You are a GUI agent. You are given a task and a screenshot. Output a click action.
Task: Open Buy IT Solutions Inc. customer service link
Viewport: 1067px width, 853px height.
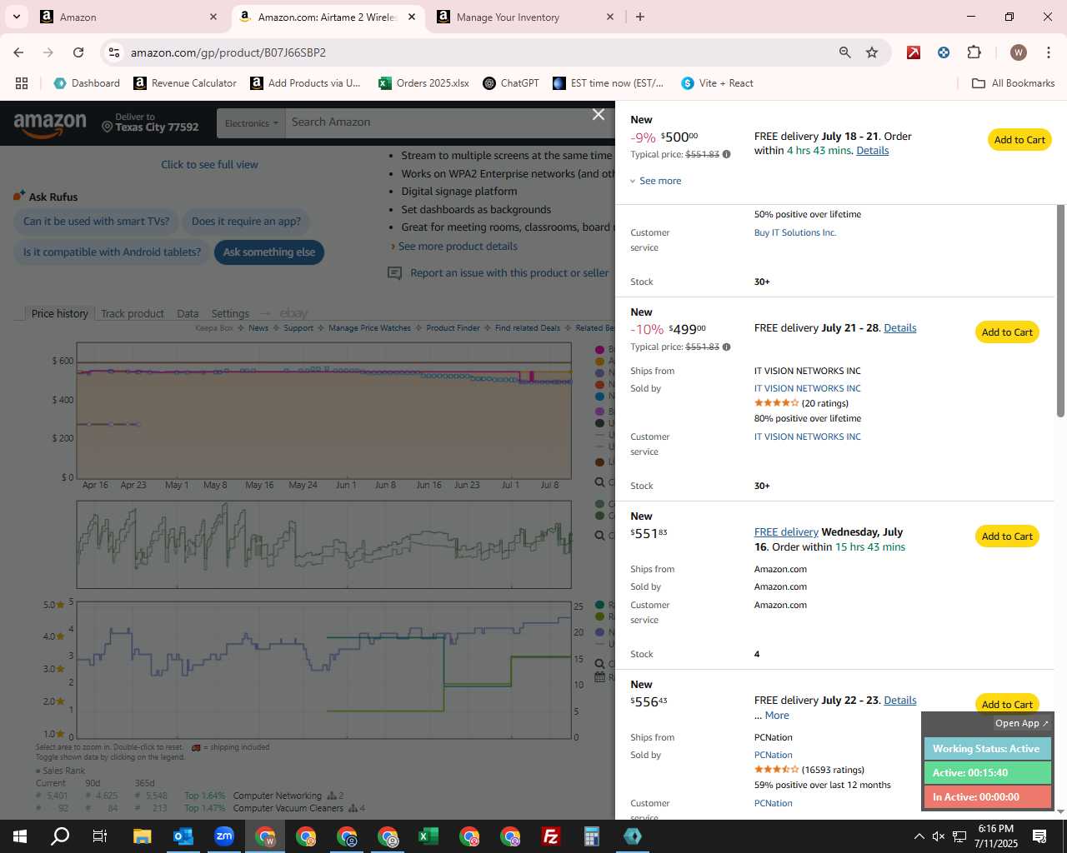(x=795, y=233)
